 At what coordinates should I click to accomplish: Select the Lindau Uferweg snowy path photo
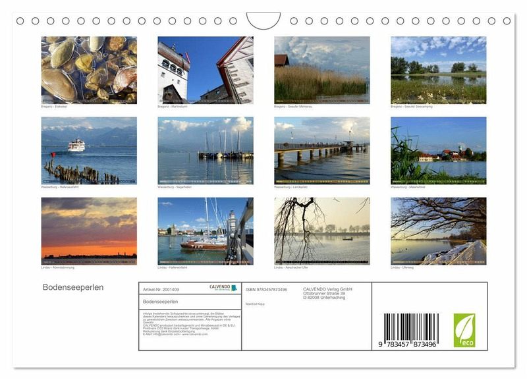pos(438,231)
